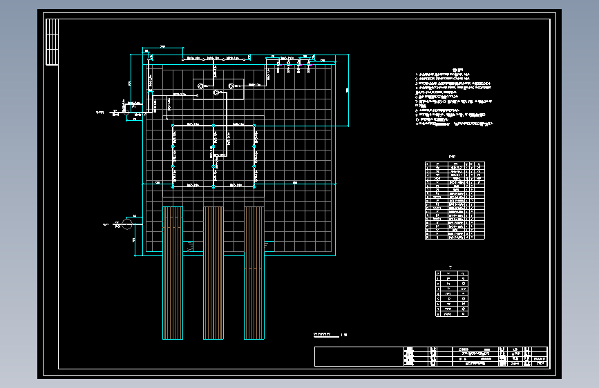Select the underlined drawing title label
This screenshot has width=599, height=388.
[326, 335]
